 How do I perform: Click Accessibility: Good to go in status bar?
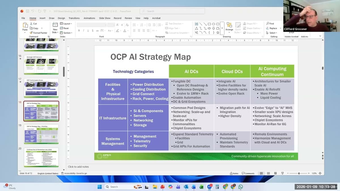coord(74,173)
